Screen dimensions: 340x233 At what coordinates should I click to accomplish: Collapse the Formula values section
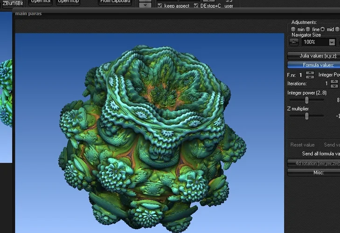pos(313,65)
